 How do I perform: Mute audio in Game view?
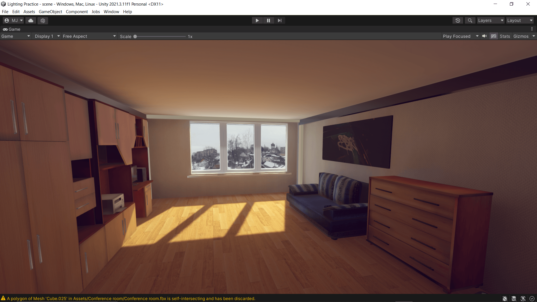[x=484, y=36]
